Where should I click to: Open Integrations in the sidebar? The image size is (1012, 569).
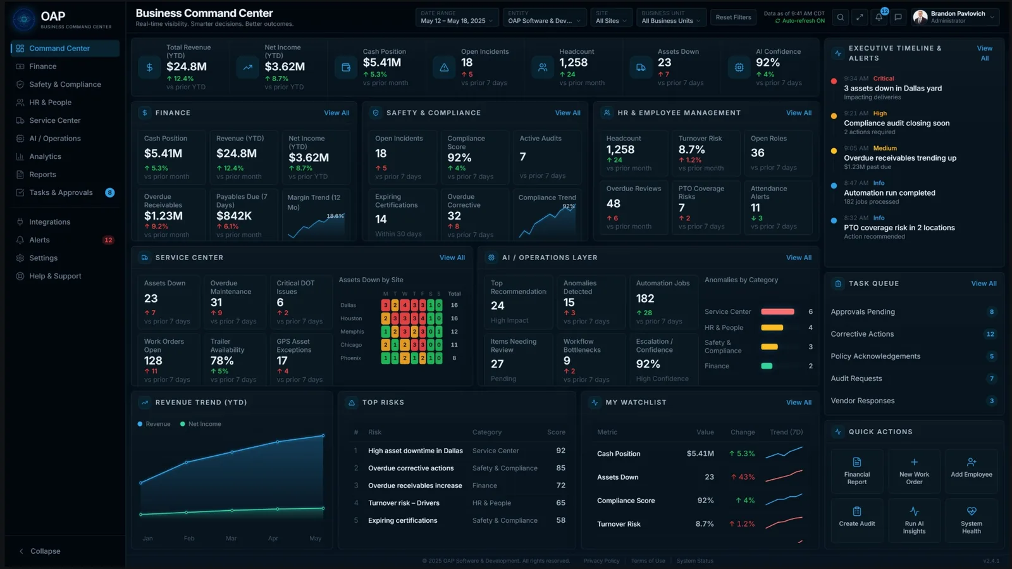pos(65,222)
